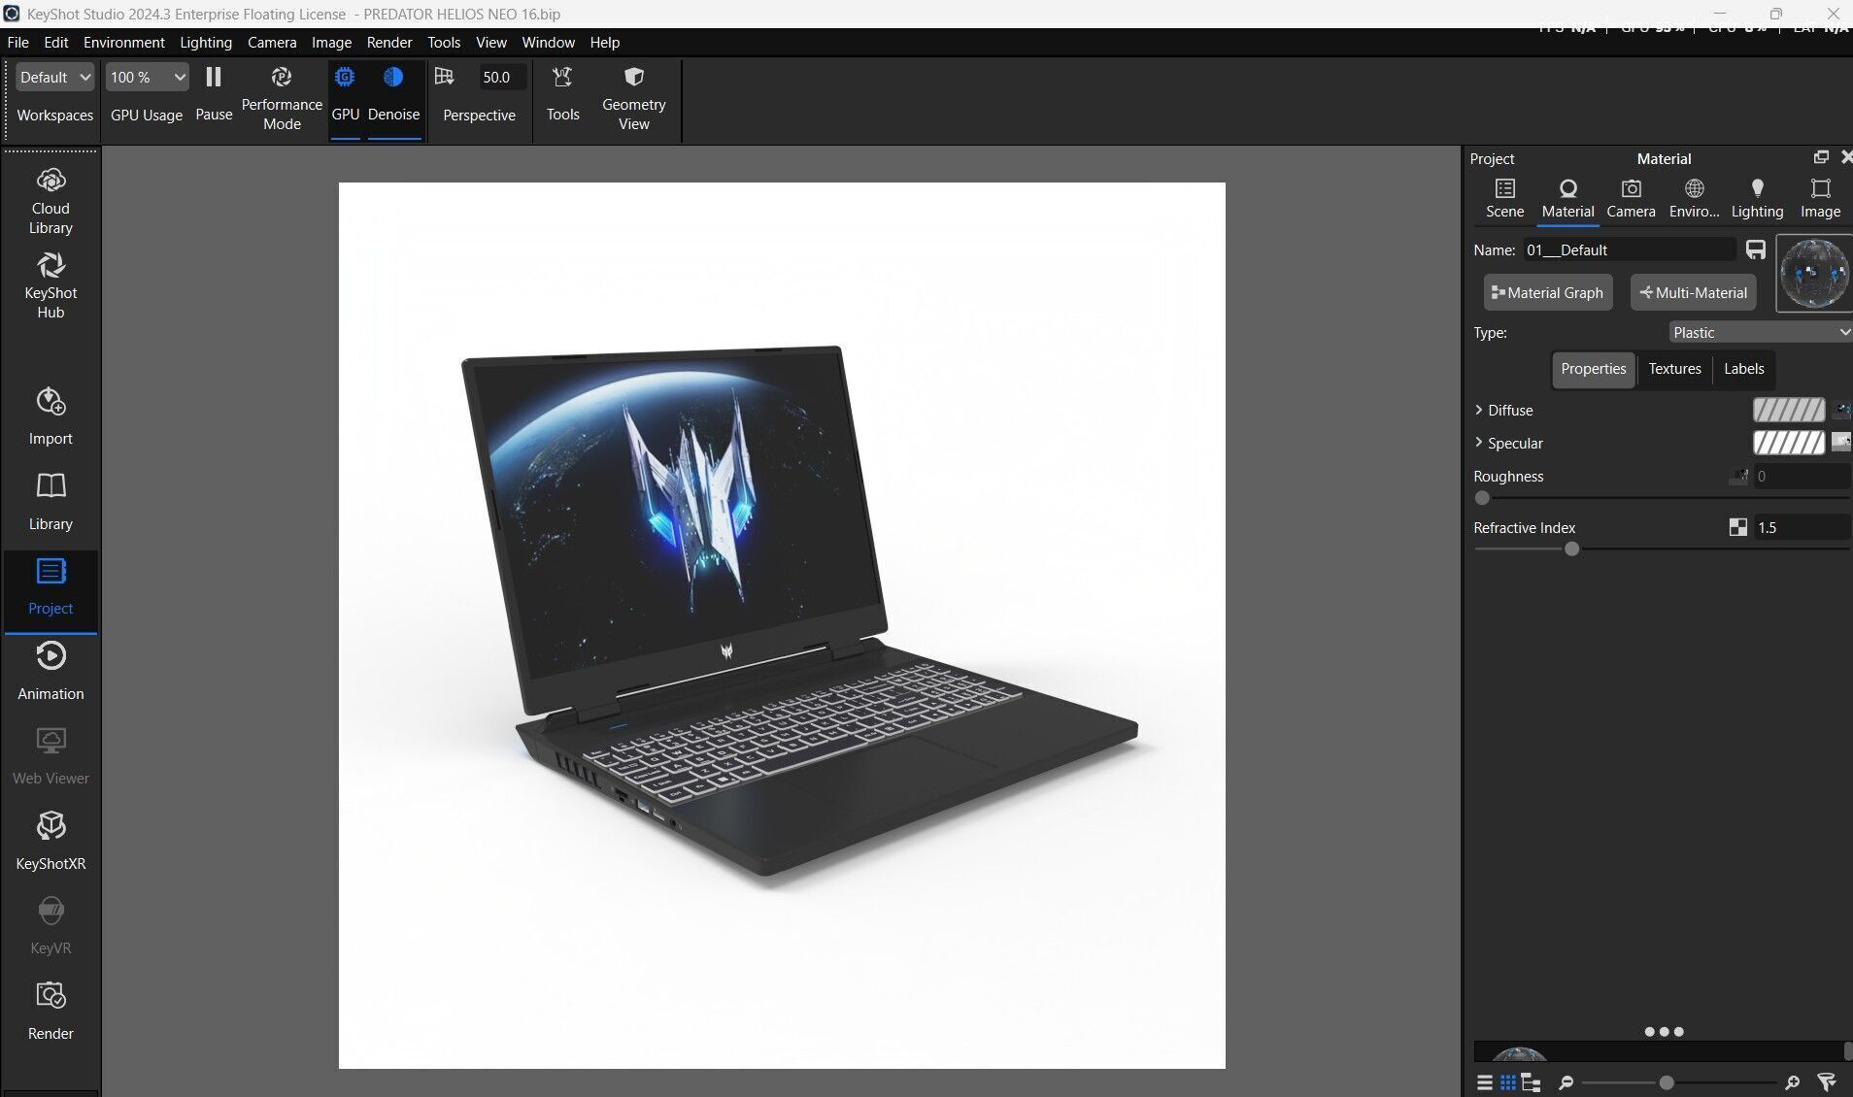
Task: Open the Environment menu
Action: click(x=124, y=42)
